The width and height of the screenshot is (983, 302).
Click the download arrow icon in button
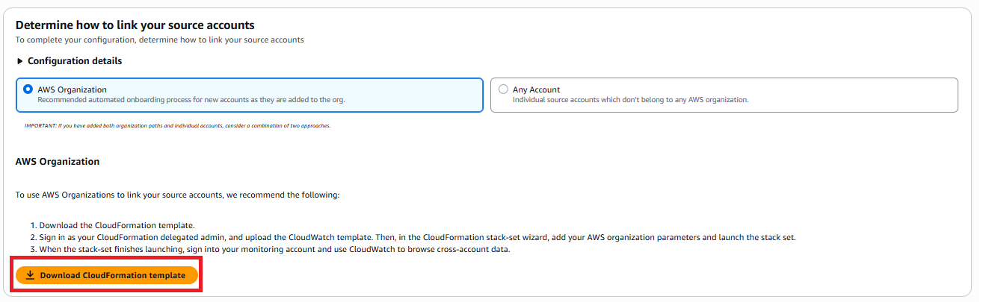30,275
